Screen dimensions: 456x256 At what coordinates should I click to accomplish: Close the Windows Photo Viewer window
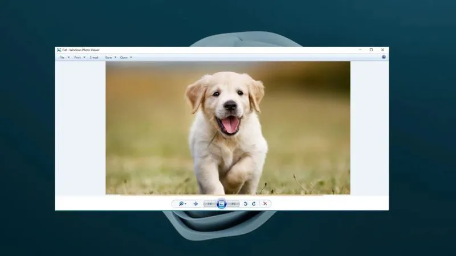click(382, 50)
